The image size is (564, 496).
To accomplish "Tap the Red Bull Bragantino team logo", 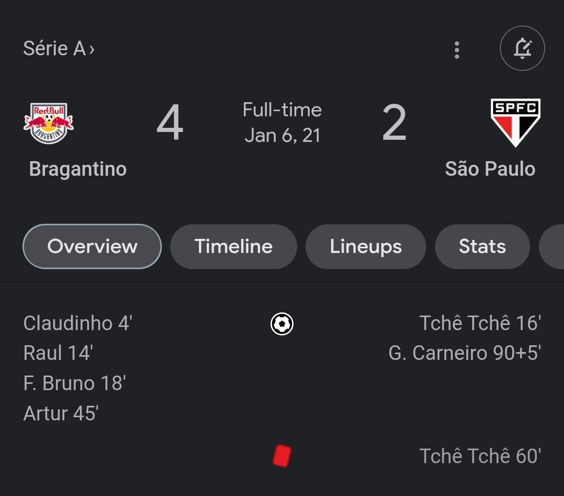I will coord(49,123).
